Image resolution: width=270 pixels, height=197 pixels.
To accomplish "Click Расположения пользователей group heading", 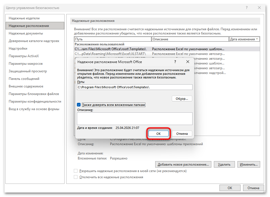I will 99,44.
